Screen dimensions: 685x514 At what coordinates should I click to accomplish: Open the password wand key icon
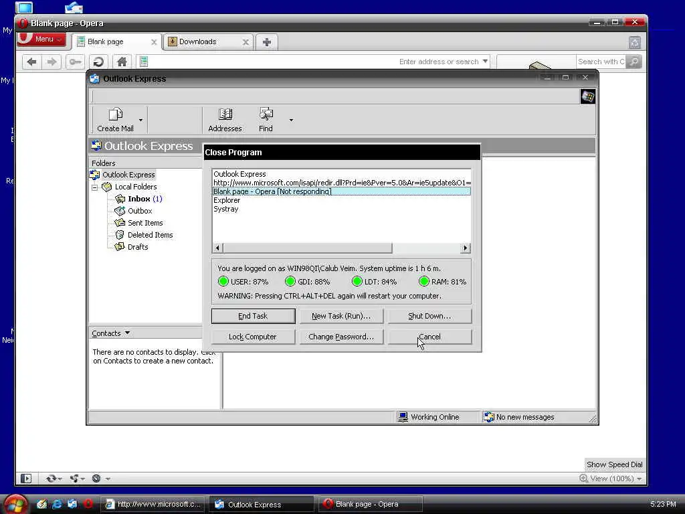(x=75, y=62)
